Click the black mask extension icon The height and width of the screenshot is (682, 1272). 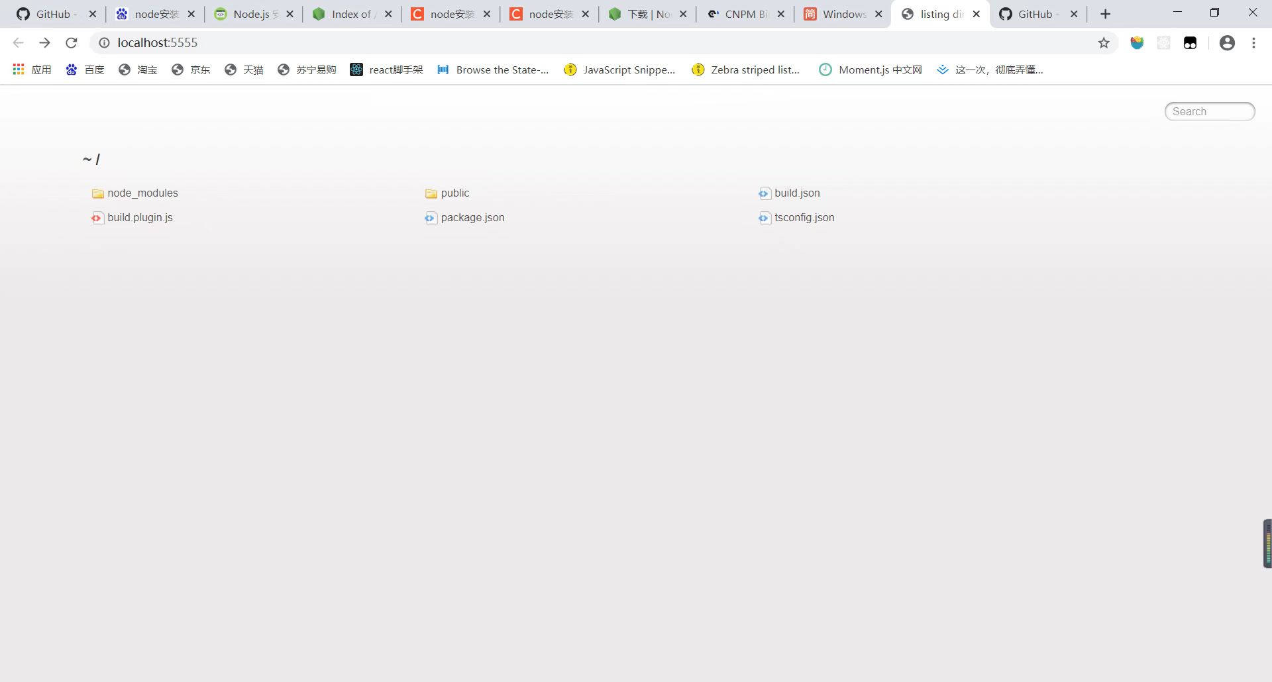tap(1190, 43)
